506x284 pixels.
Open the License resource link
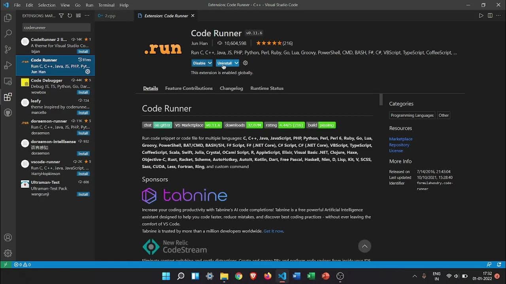396,151
